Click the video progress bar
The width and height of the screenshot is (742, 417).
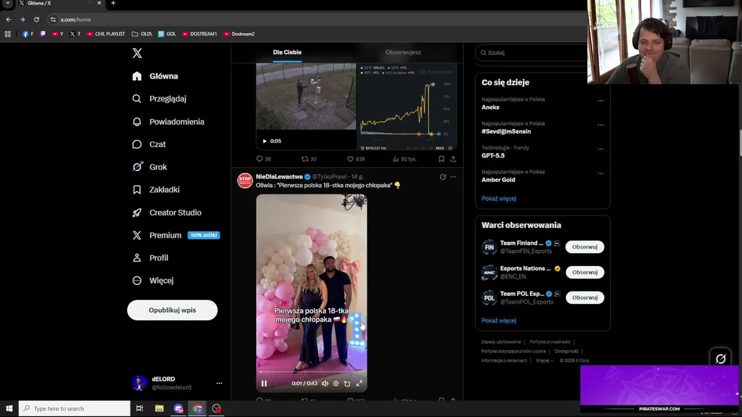311,372
